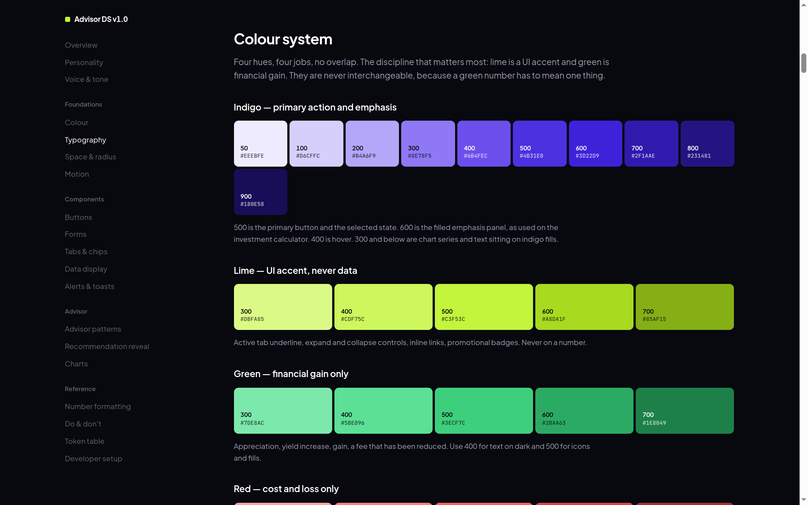The image size is (808, 505).
Task: Select Indigo 100 swatch #D6CFFC
Action: (x=316, y=144)
